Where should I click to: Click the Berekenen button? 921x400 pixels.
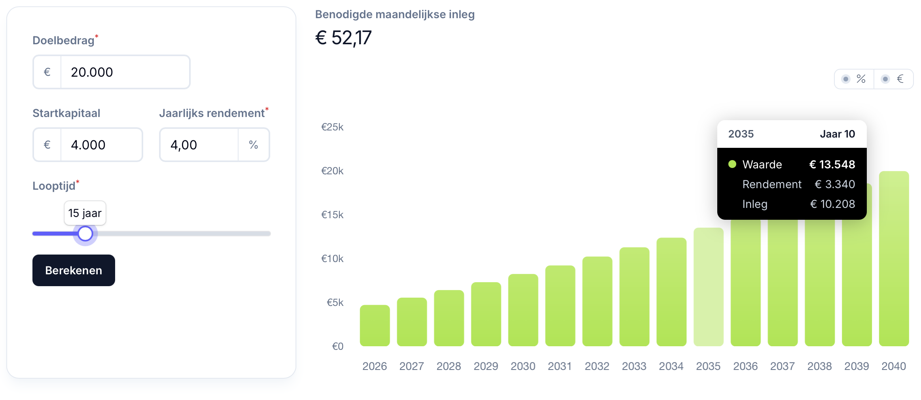(x=74, y=270)
